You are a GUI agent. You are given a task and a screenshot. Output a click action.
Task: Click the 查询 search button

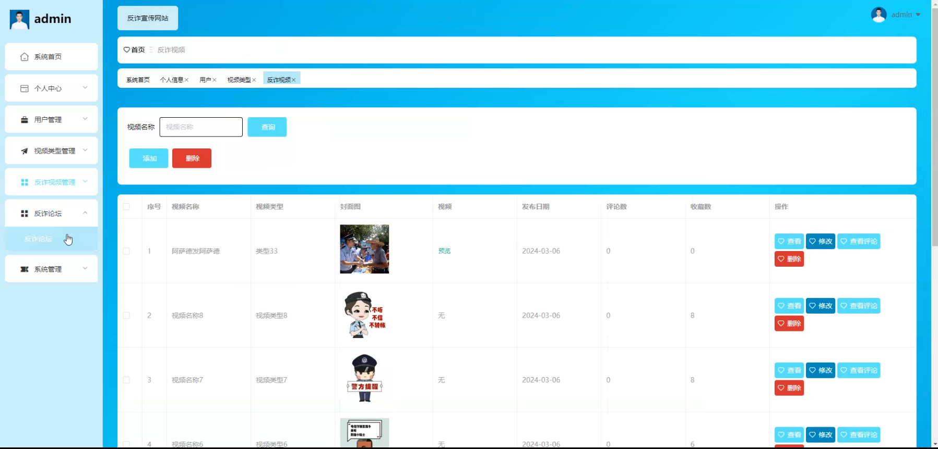pos(267,127)
